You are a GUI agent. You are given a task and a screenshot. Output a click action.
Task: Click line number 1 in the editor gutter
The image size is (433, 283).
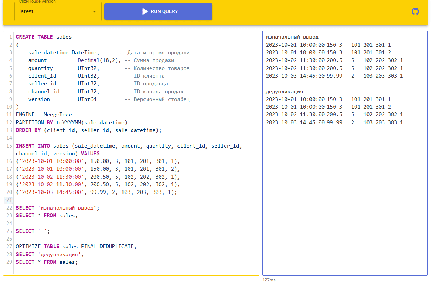[x=11, y=37]
